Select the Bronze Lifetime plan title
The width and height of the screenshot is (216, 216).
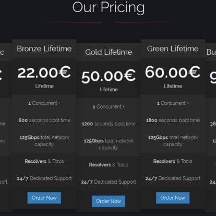44,49
